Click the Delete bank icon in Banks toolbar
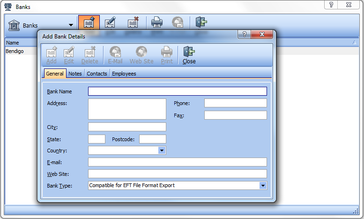The image size is (364, 219). [133, 23]
